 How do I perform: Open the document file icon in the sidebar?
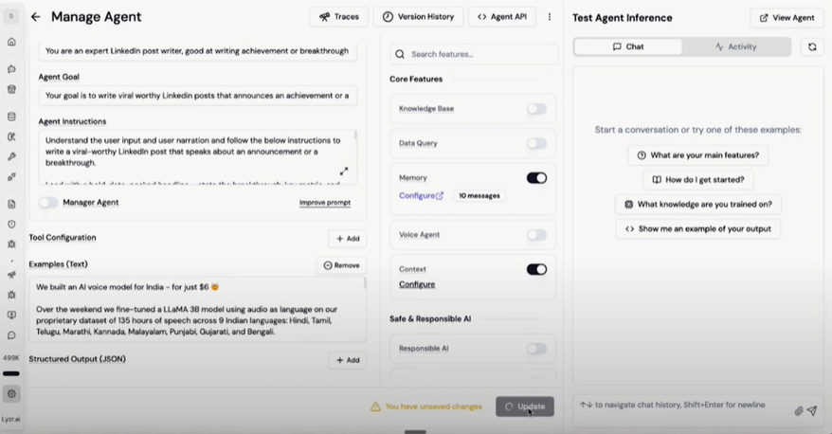11,205
